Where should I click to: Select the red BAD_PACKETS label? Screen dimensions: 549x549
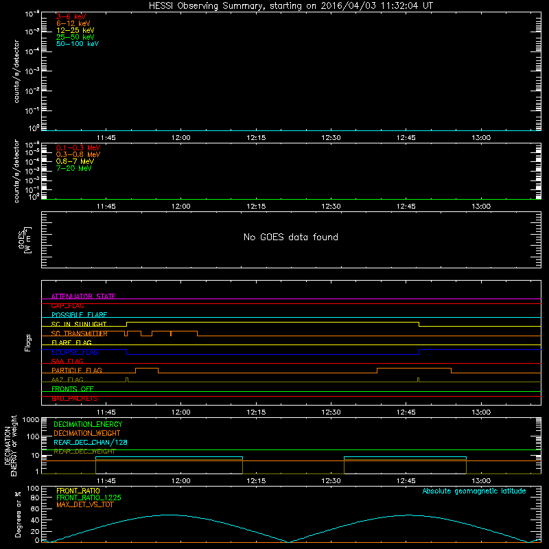(74, 398)
